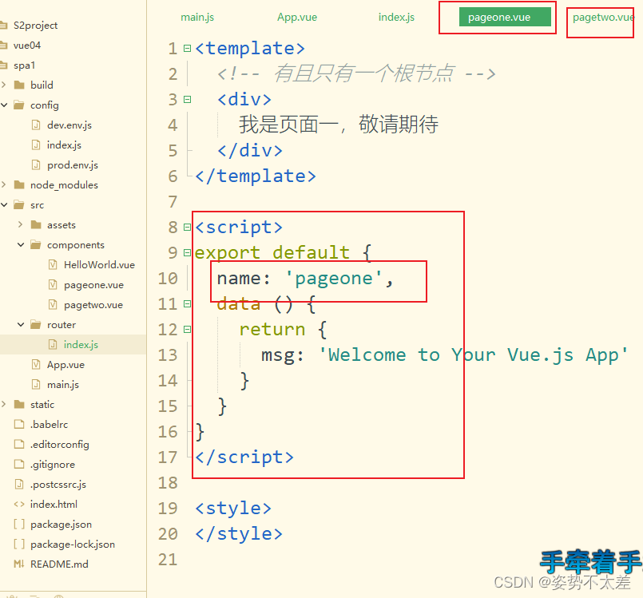Select the S2project project entry

point(35,26)
